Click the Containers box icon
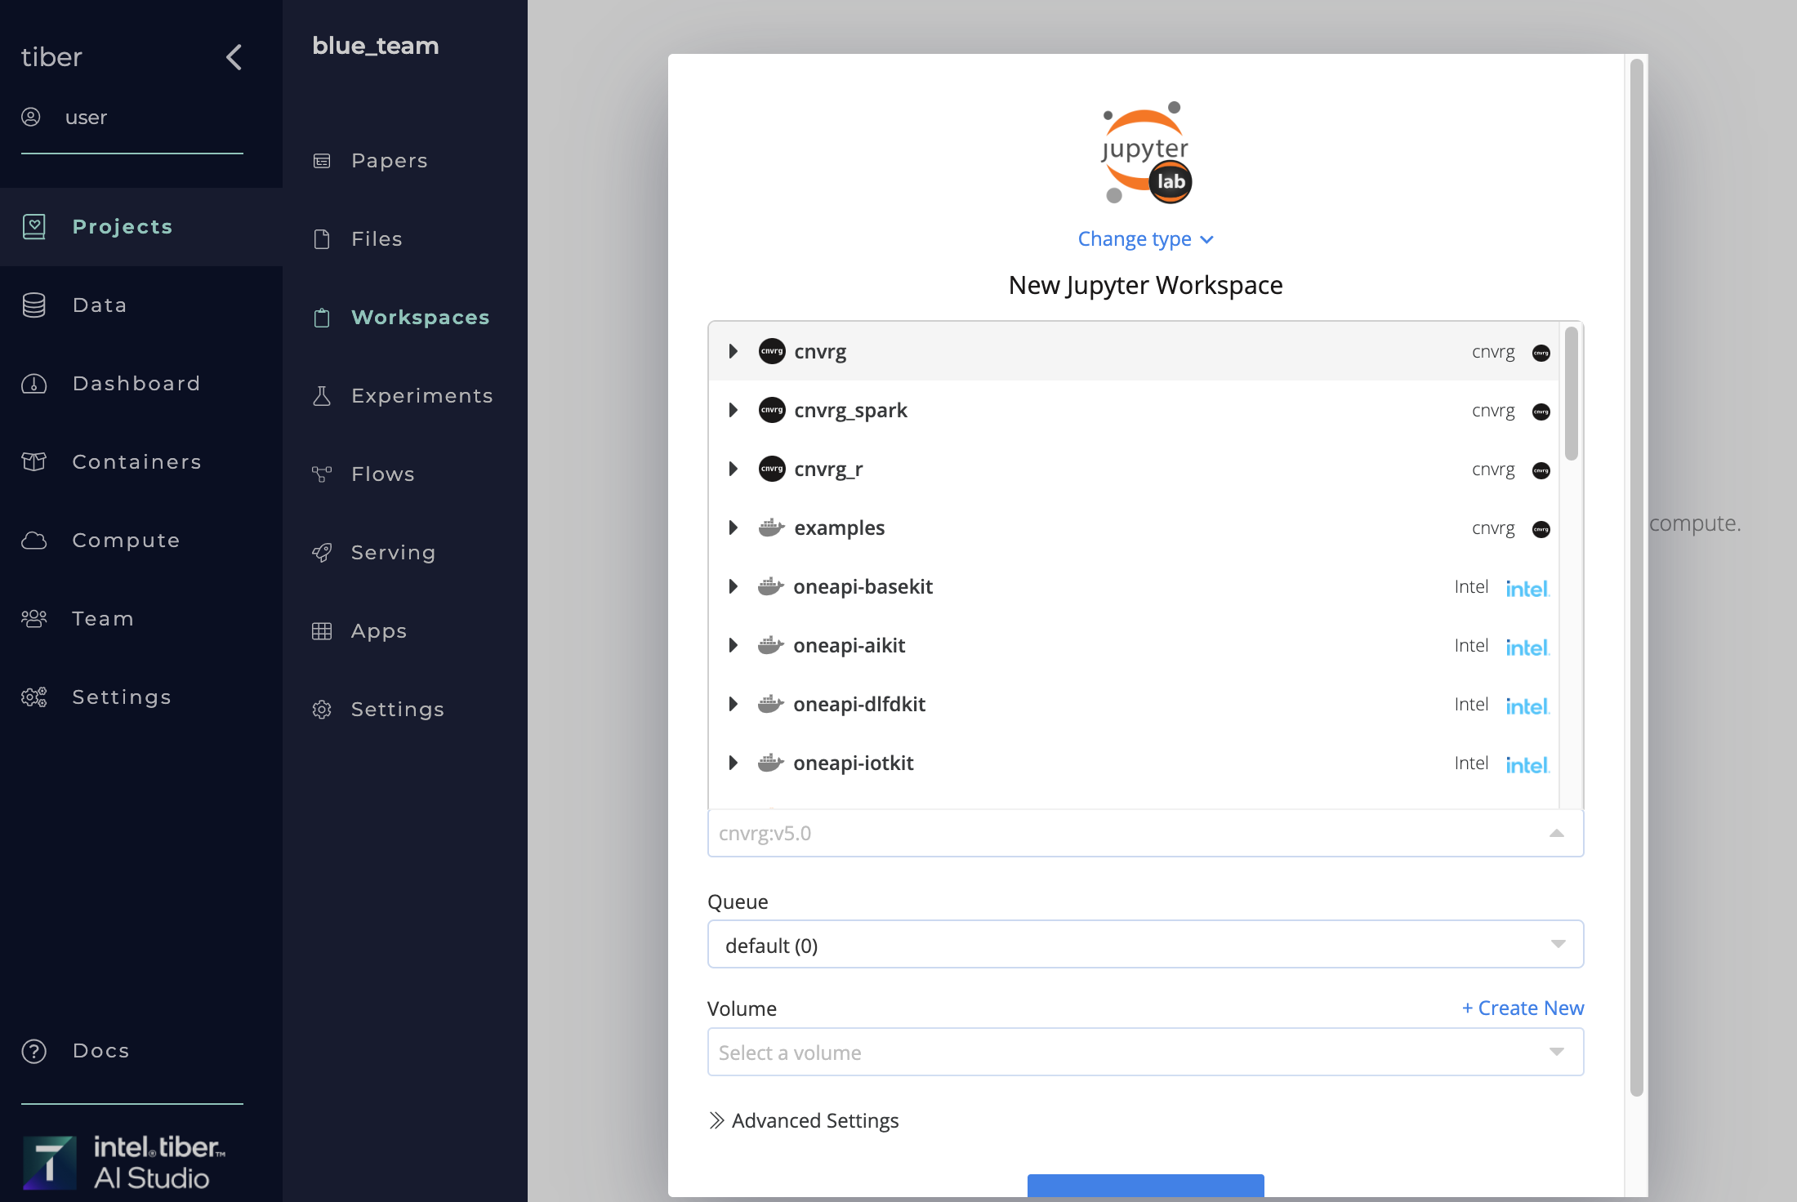 click(x=34, y=462)
